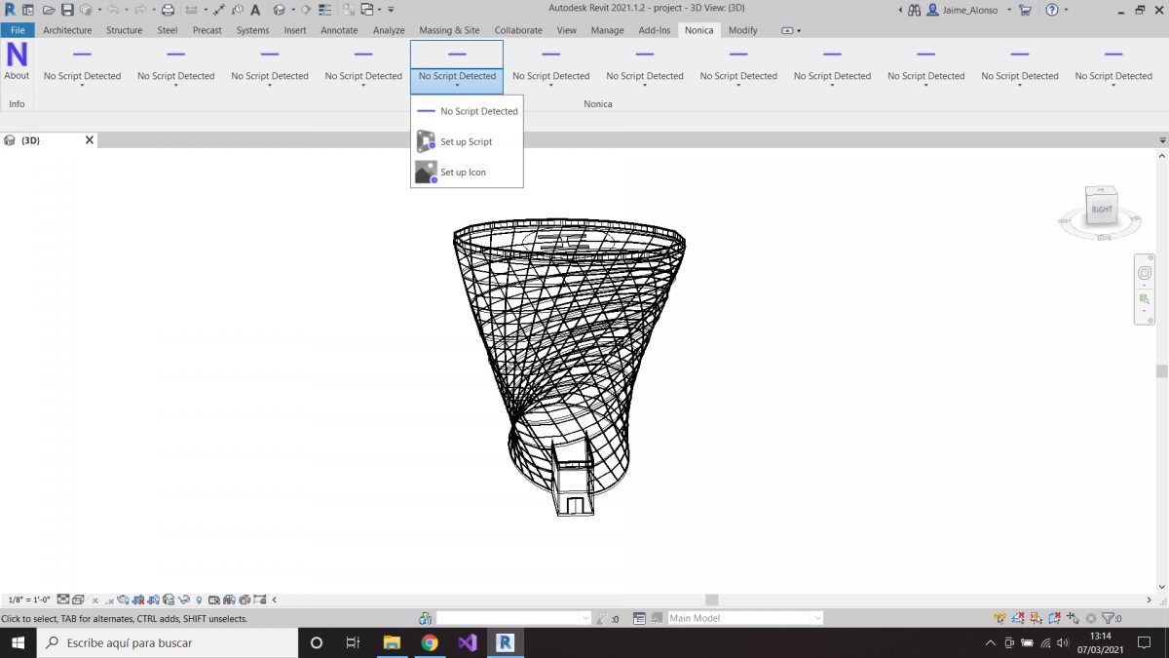1169x658 pixels.
Task: Click the RIGHT face of the ViewCube
Action: [x=1100, y=208]
